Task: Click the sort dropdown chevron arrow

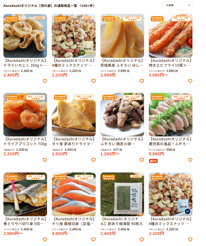Action: (189, 5)
